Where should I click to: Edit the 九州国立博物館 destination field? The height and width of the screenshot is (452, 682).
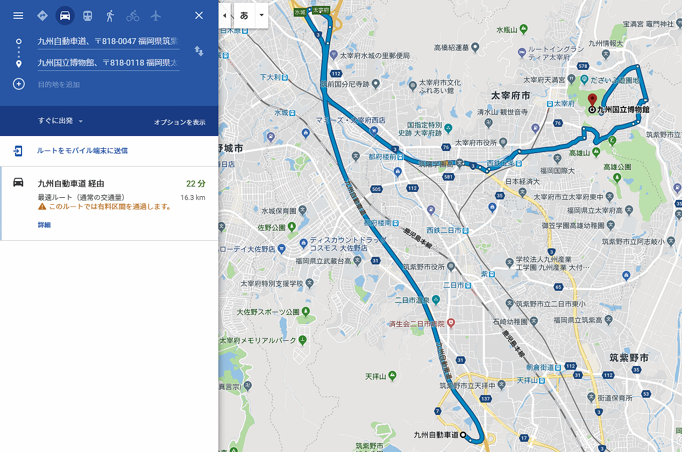click(108, 63)
